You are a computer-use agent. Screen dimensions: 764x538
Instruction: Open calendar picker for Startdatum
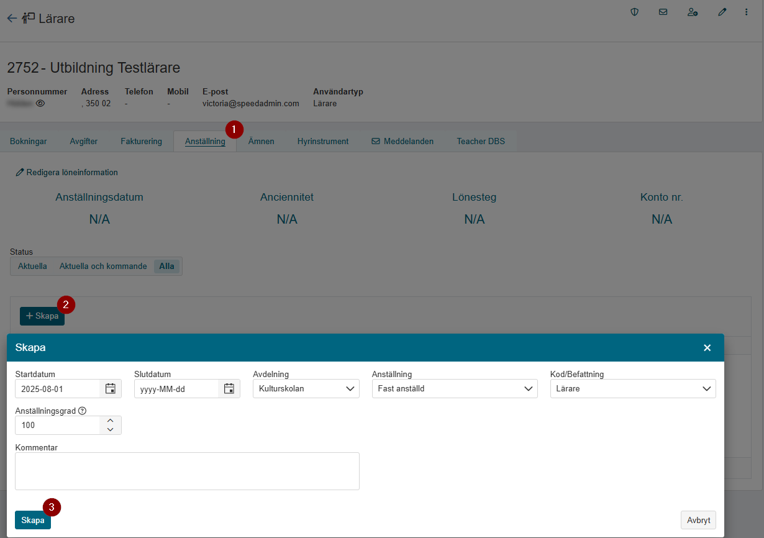pyautogui.click(x=111, y=389)
